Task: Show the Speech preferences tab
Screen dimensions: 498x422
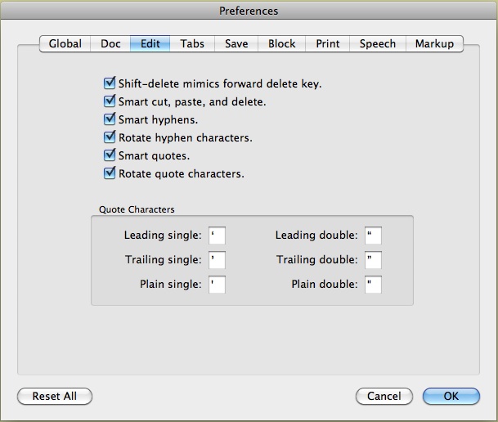Action: point(378,44)
